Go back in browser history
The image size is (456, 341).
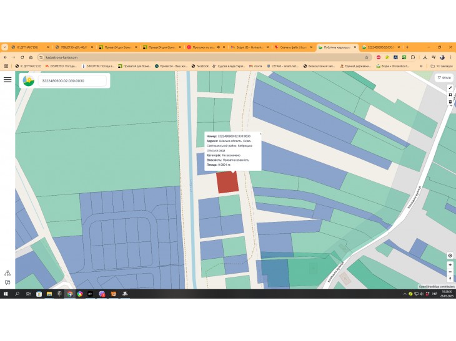pyautogui.click(x=5, y=57)
